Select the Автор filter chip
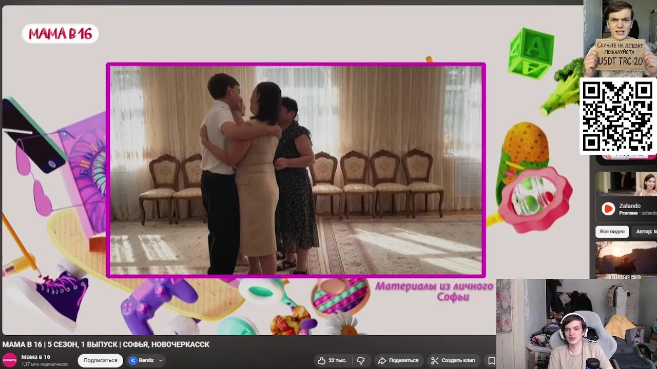 pos(645,232)
